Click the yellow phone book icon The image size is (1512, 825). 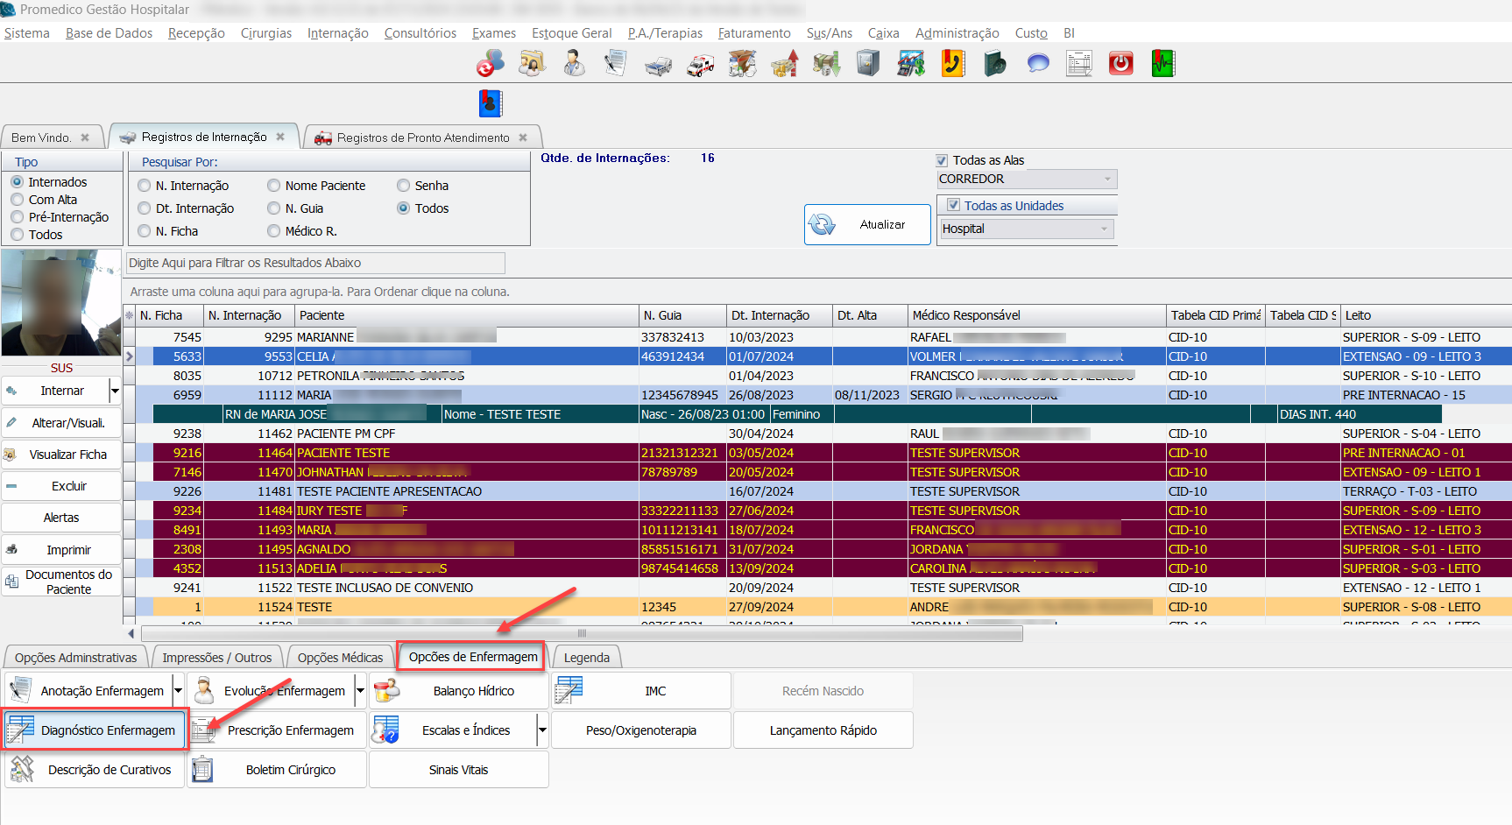click(x=953, y=64)
